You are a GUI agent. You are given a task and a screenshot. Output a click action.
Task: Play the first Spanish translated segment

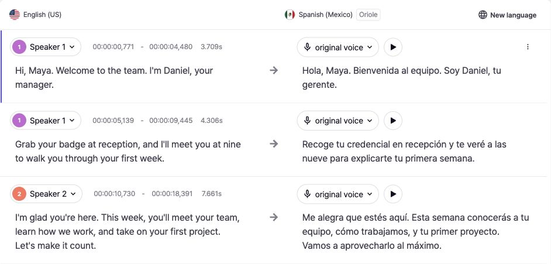click(393, 47)
